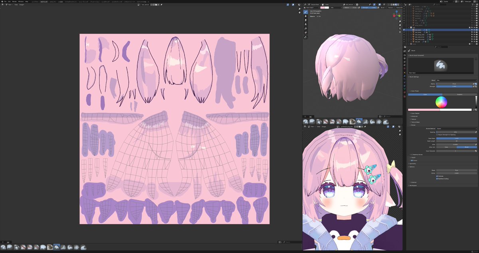This screenshot has height=253, width=479.
Task: Disable the Cursor checkbox
Action: [x=412, y=160]
